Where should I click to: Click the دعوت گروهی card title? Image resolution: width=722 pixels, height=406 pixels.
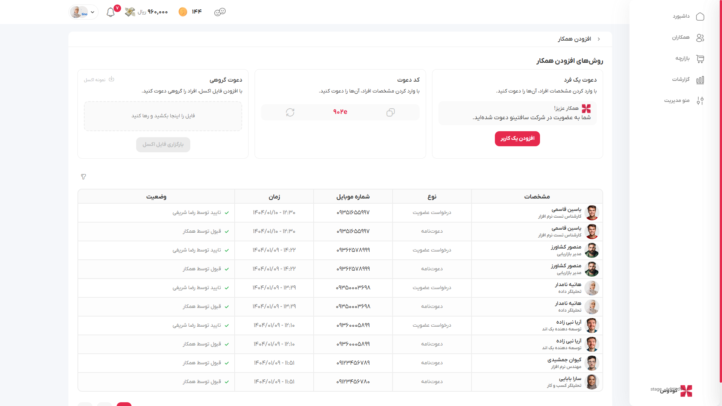tap(226, 80)
